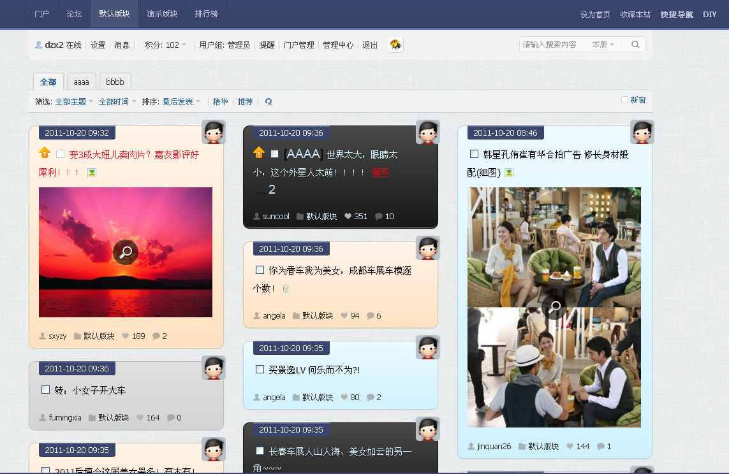The height and width of the screenshot is (474, 729).
Task: Click the avatar on the [AAAA] post card
Action: pos(428,133)
